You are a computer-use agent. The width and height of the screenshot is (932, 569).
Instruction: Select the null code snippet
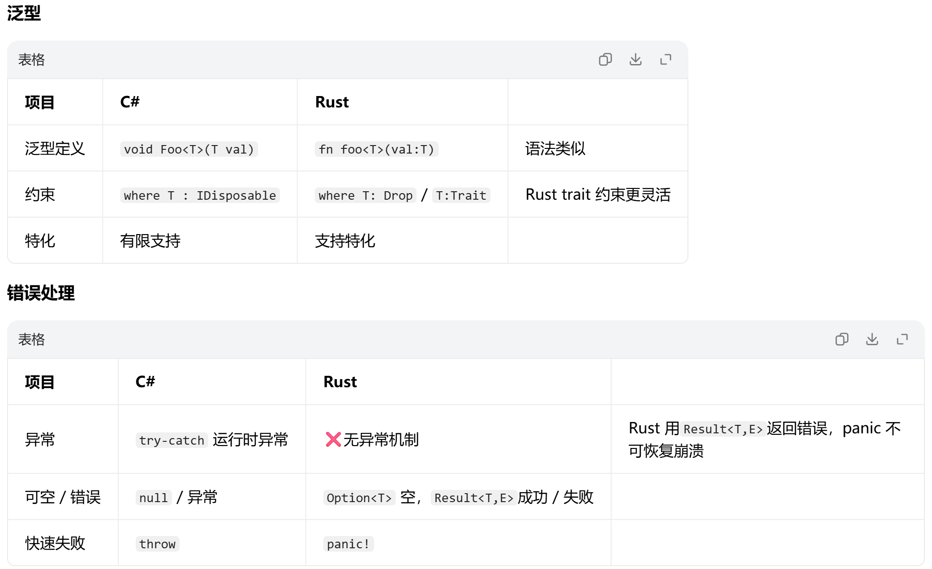[x=154, y=498]
